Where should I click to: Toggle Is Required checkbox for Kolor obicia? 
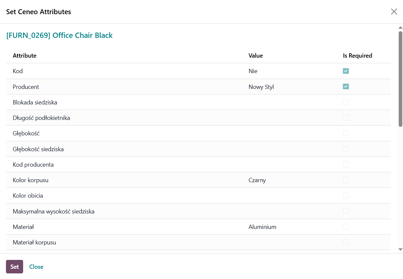click(x=346, y=196)
